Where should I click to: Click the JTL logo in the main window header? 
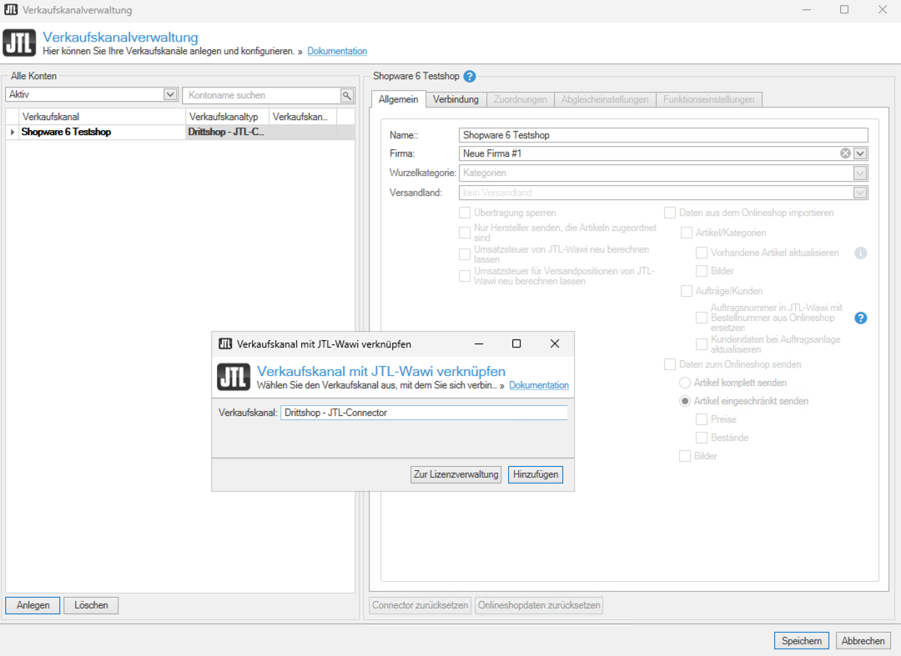pos(20,43)
